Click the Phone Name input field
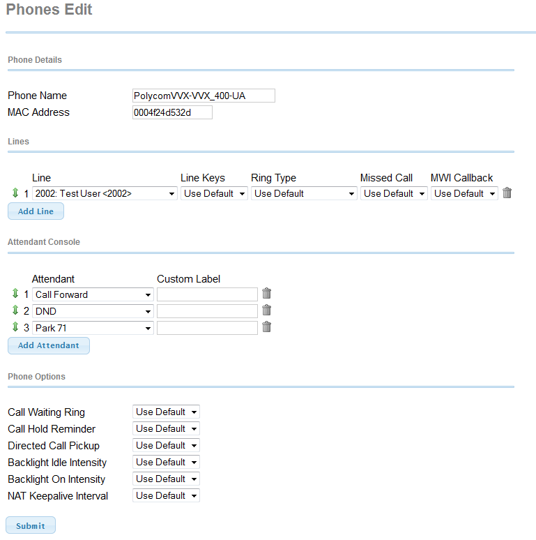The image size is (536, 540). pos(204,96)
